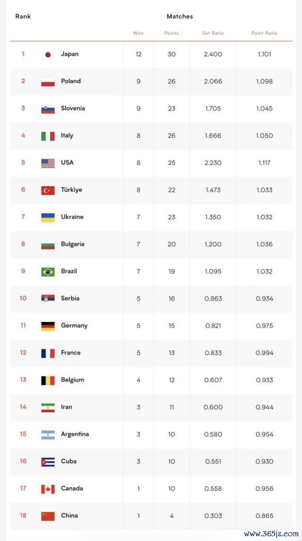Click the USA flag icon
The width and height of the screenshot is (302, 541).
click(48, 163)
